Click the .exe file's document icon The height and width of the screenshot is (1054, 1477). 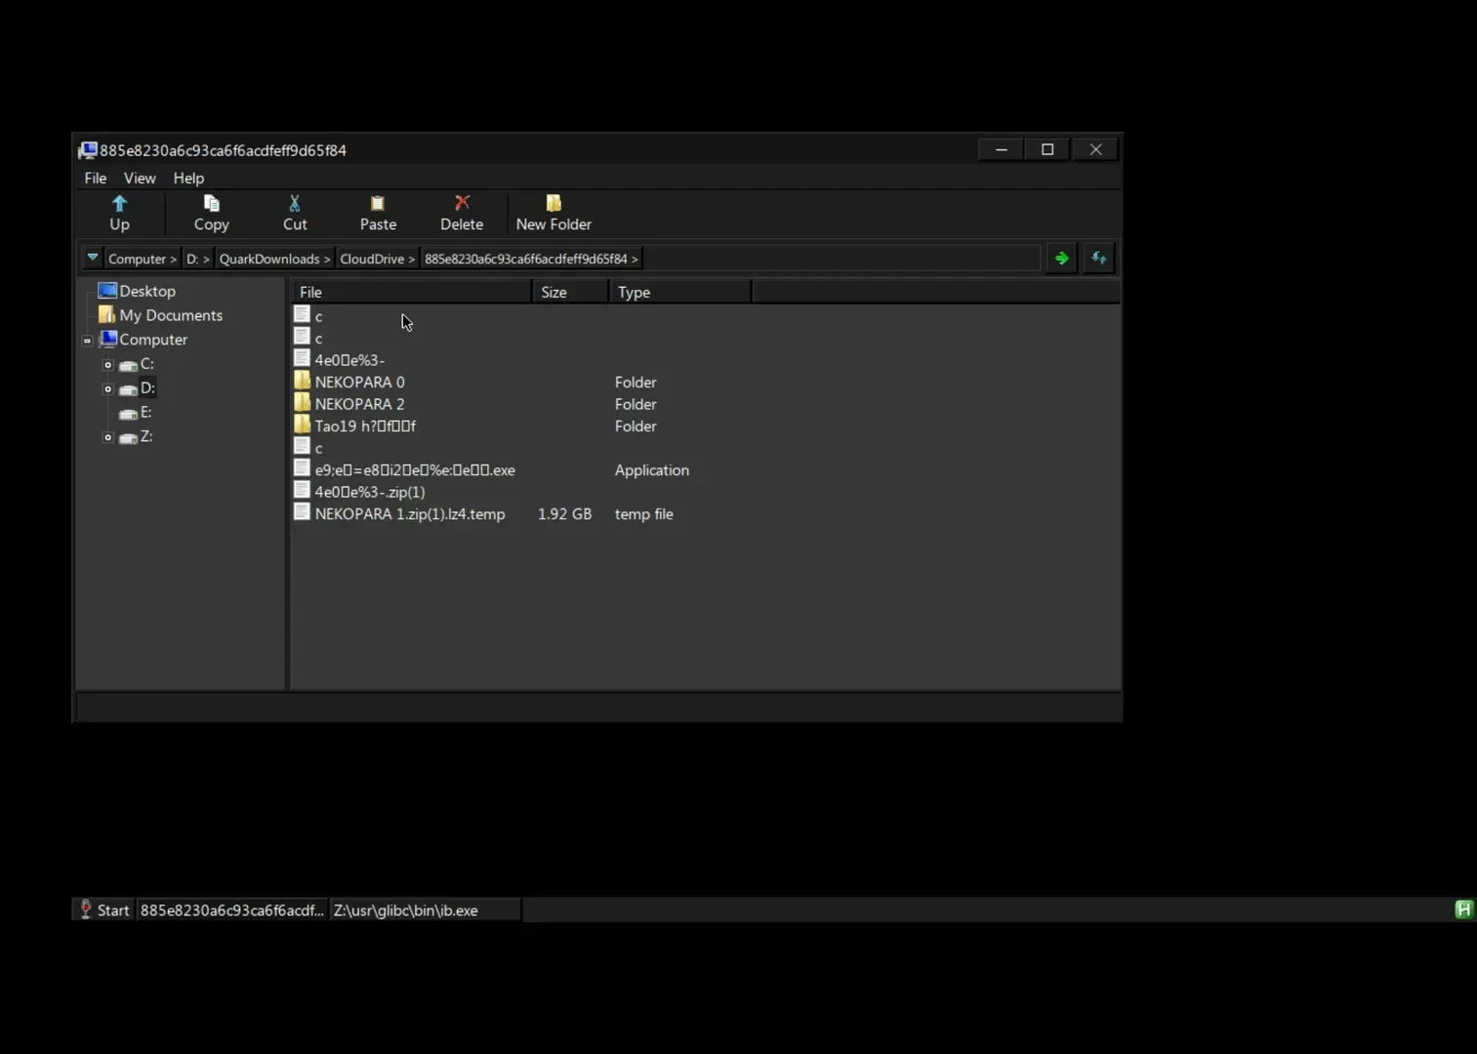[302, 468]
